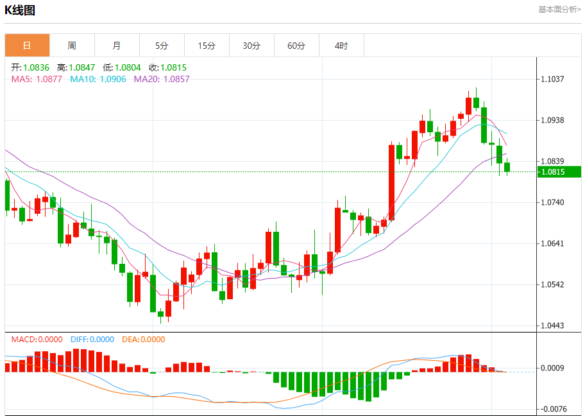Screen dimensions: 585x416
Task: Click the DIFF:0.0000 indicator label
Action: tap(92, 340)
